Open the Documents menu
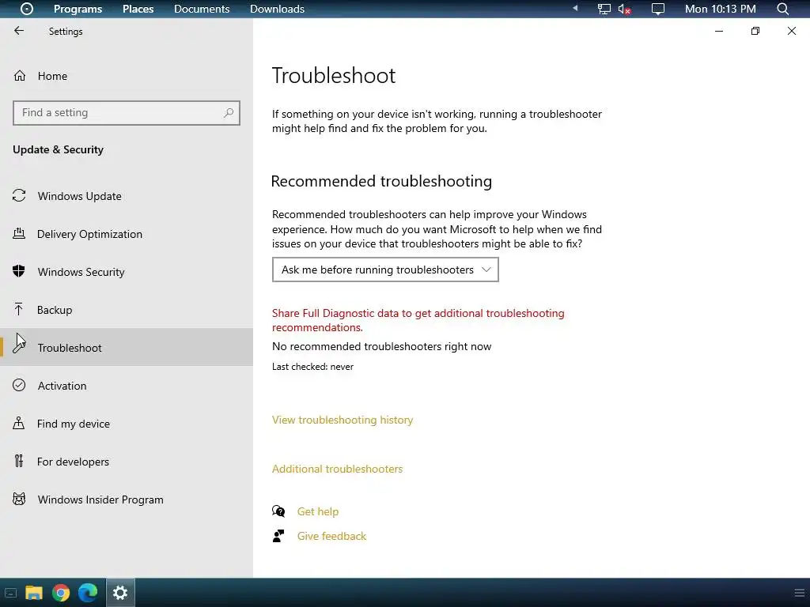 (x=202, y=9)
